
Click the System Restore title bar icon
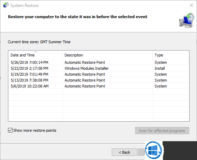6,5
